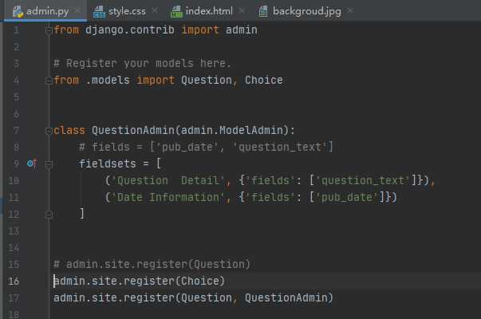Screen dimensions: 481x319
Task: Click the HTML file icon on index.html tab
Action: (176, 11)
